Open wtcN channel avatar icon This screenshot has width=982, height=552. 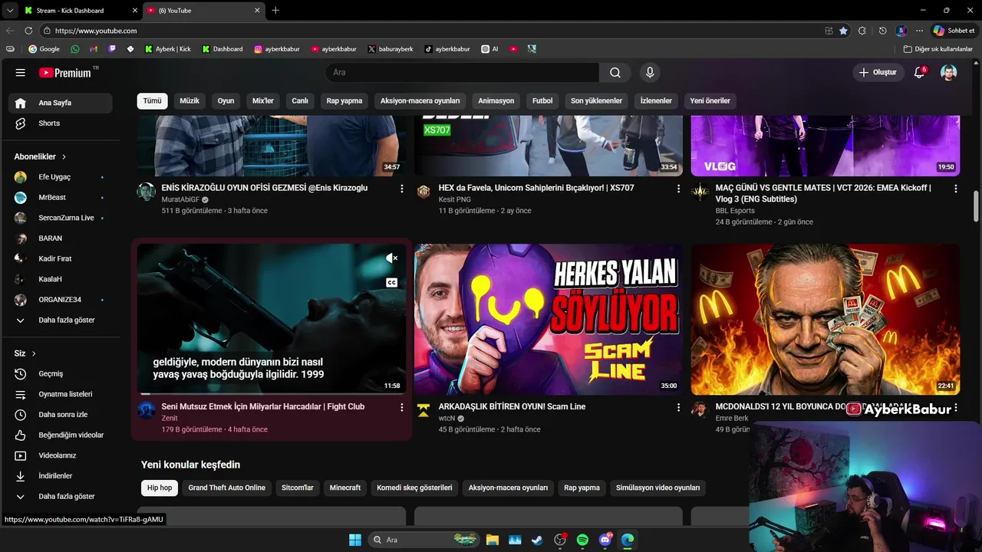(423, 410)
